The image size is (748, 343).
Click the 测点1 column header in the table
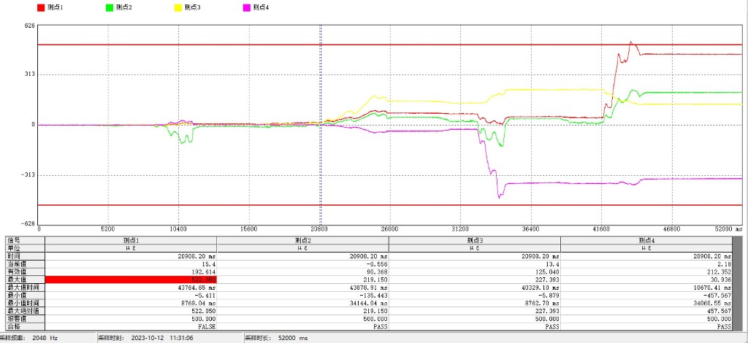coord(131,240)
